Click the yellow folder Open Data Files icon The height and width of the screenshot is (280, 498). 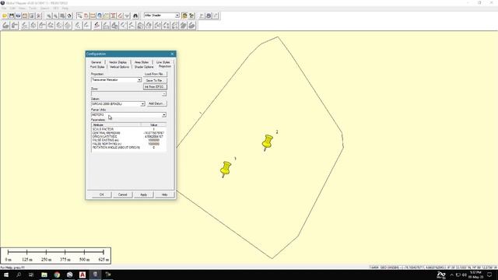(x=5, y=16)
